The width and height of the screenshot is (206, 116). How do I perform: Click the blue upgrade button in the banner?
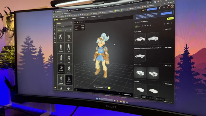click(x=166, y=13)
